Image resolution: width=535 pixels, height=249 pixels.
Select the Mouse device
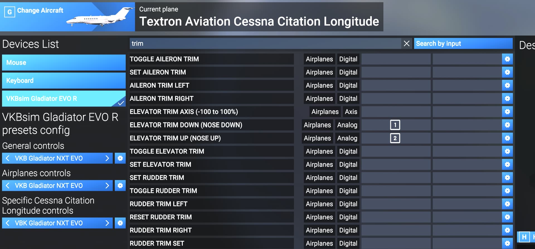coord(64,63)
